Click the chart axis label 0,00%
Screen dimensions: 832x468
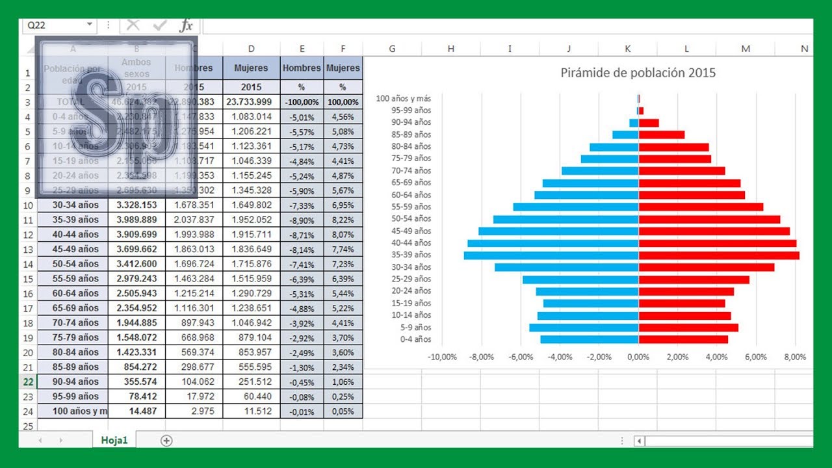coord(638,357)
